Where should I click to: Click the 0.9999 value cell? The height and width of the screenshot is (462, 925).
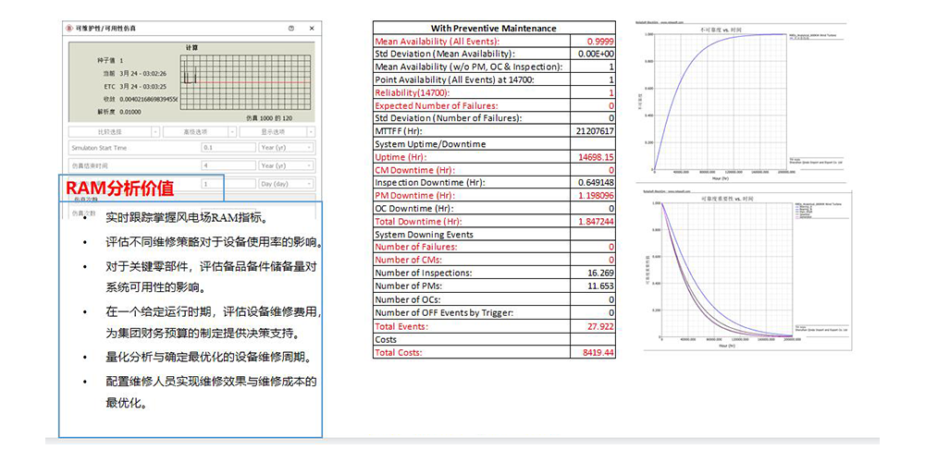593,42
